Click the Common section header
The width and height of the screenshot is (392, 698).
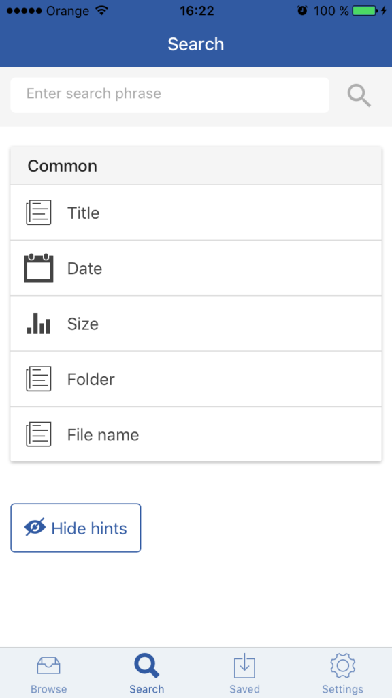[196, 166]
